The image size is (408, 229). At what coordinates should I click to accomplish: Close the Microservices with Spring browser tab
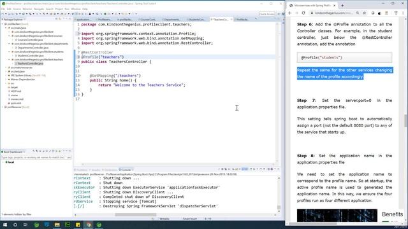[x=334, y=5]
